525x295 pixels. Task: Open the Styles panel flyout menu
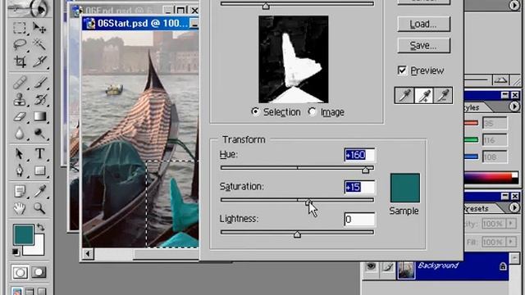pos(514,107)
